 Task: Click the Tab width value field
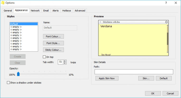(60, 62)
